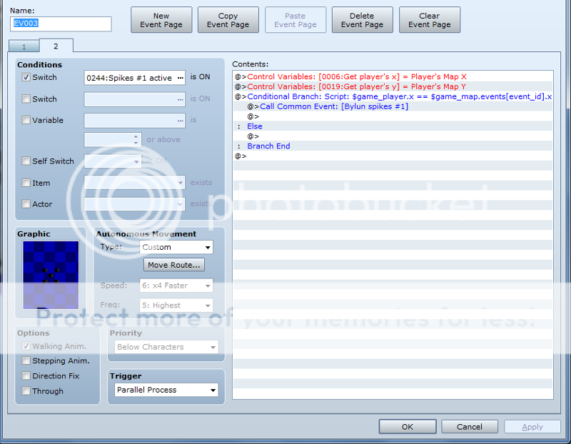The width and height of the screenshot is (571, 444).
Task: Open the Move Route editor
Action: pos(174,265)
